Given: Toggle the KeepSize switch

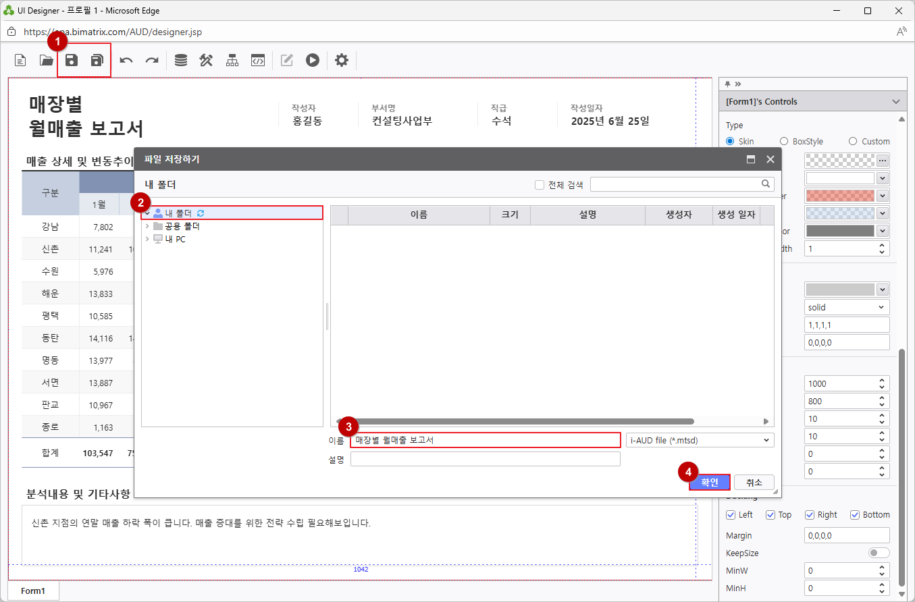Looking at the screenshot, I should (x=879, y=553).
